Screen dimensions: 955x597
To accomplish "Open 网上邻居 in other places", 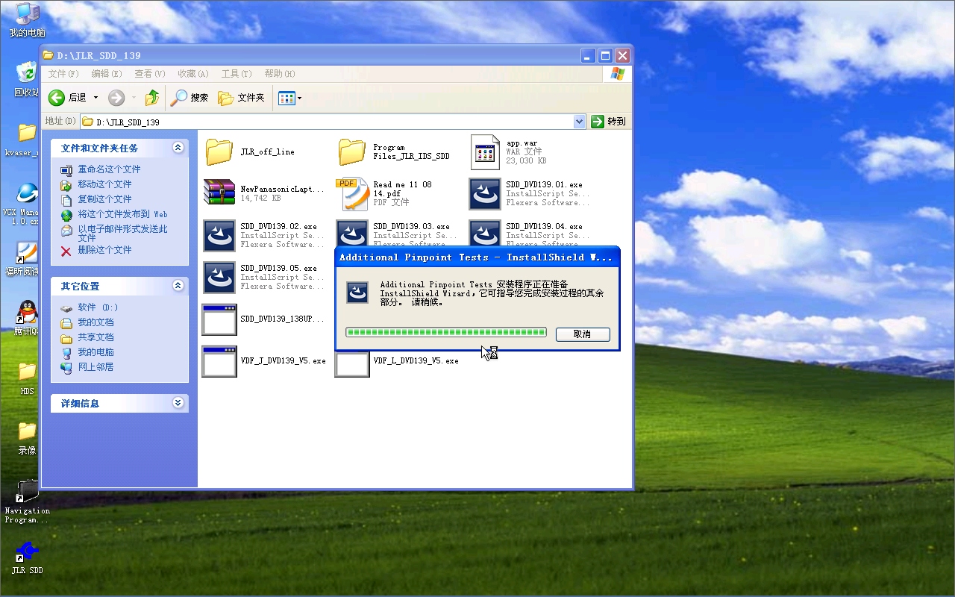I will tap(95, 367).
